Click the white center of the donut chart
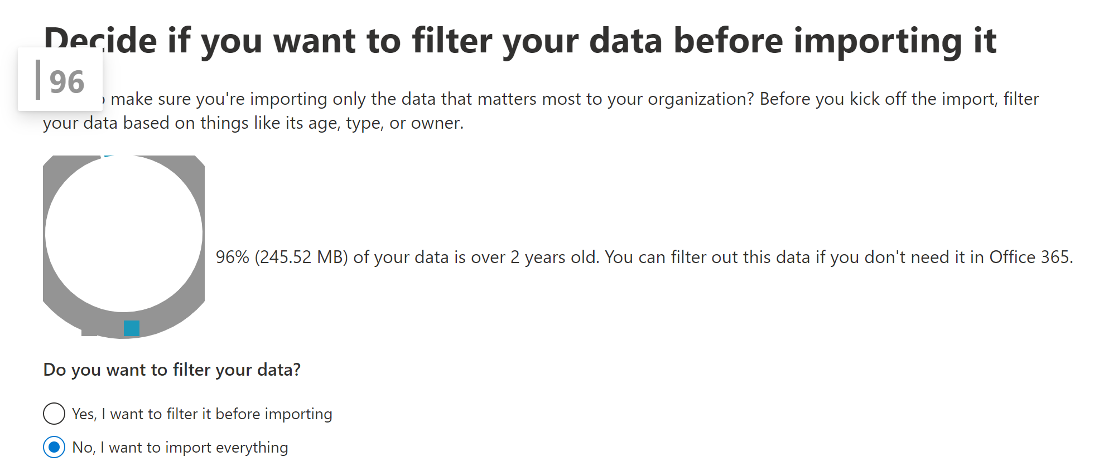Viewport: 1099px width, 471px height. (x=124, y=234)
